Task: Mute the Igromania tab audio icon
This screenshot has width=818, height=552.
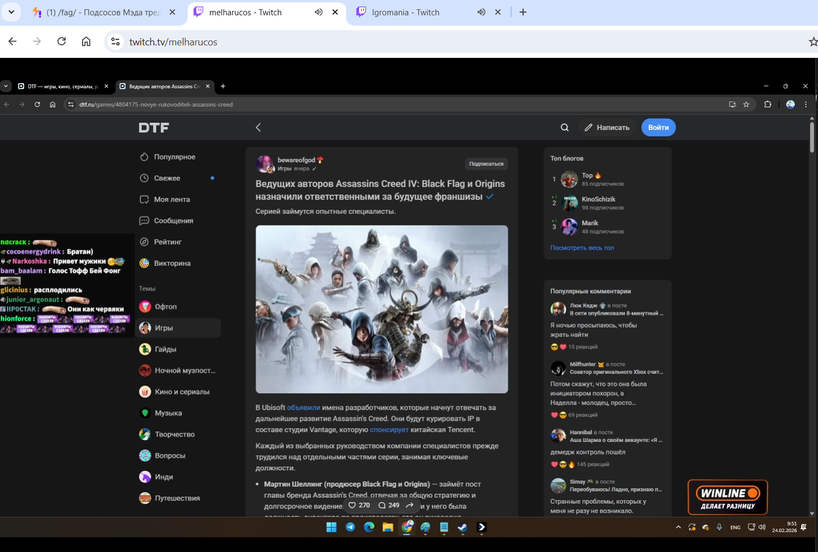Action: pyautogui.click(x=481, y=12)
